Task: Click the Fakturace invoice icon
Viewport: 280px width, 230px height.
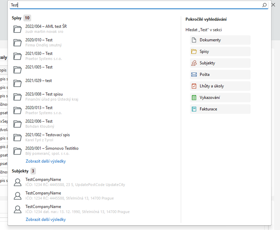Action: (194, 109)
